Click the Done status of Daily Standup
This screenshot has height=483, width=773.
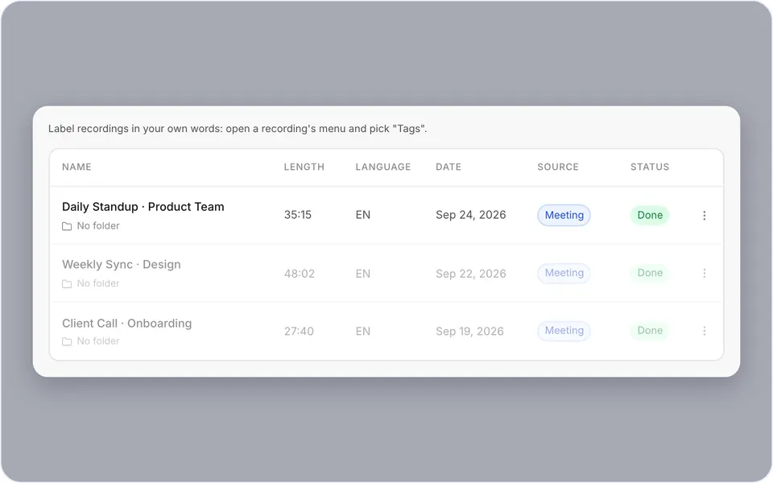650,216
